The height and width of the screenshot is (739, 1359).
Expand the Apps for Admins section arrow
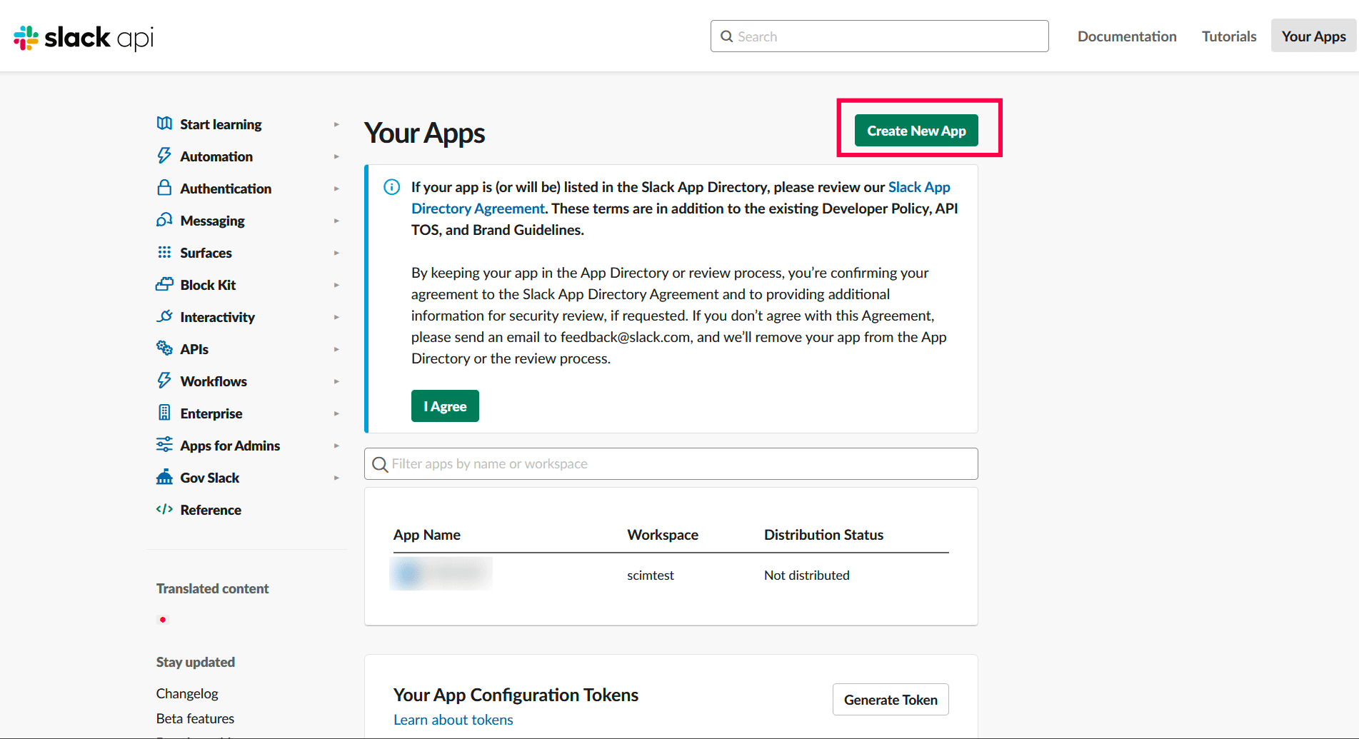click(336, 446)
